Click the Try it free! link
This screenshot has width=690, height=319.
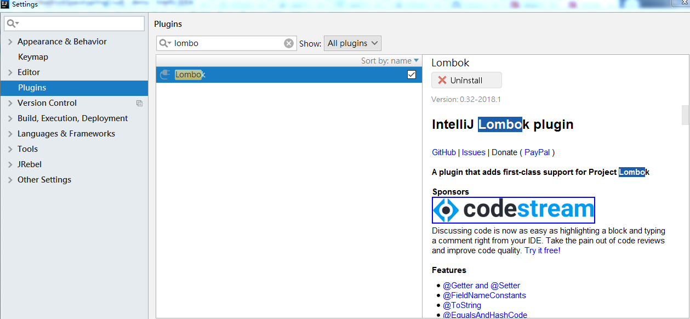click(x=543, y=250)
